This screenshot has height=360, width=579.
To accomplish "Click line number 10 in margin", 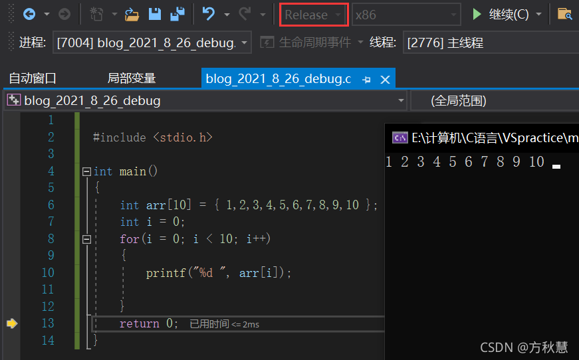I will tap(48, 272).
